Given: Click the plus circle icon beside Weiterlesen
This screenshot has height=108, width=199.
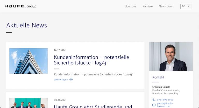Looking at the screenshot, I should (71, 80).
